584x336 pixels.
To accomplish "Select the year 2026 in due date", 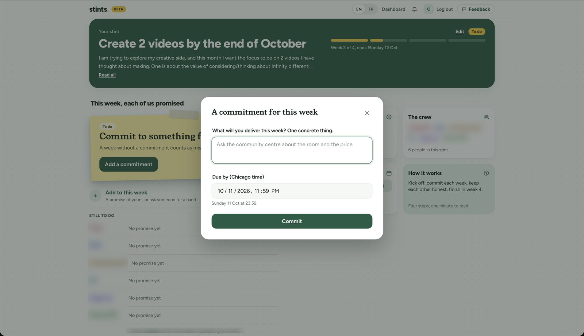I will pos(243,191).
